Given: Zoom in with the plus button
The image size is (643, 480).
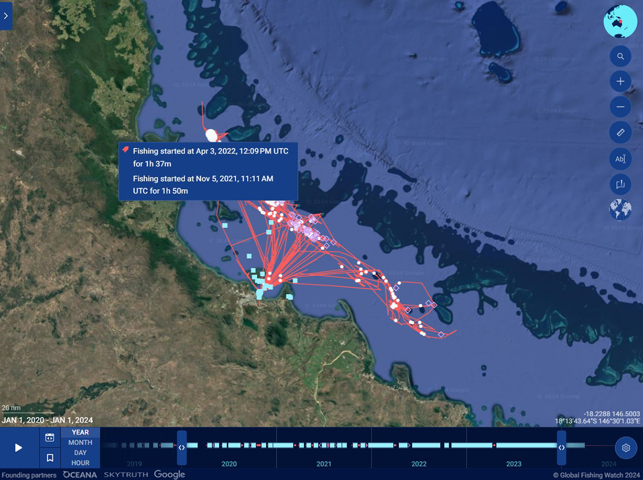Looking at the screenshot, I should 620,81.
